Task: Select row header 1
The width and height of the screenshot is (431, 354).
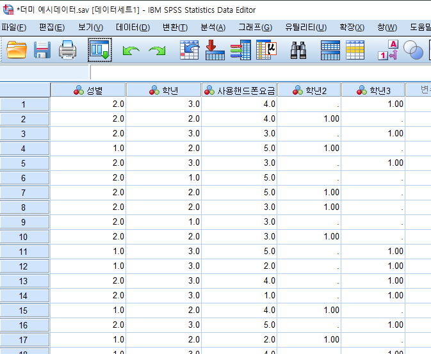Action: click(24, 104)
